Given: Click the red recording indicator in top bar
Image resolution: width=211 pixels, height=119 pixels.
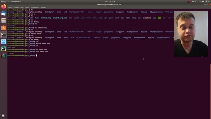Looking at the screenshot, I should (188, 1).
